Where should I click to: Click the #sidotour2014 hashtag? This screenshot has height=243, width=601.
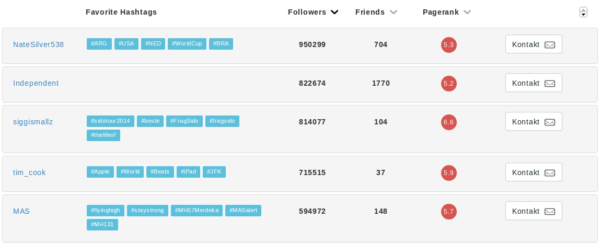coord(110,121)
